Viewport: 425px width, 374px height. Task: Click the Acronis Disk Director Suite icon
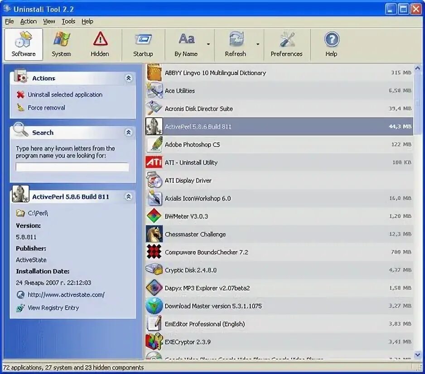tap(154, 108)
